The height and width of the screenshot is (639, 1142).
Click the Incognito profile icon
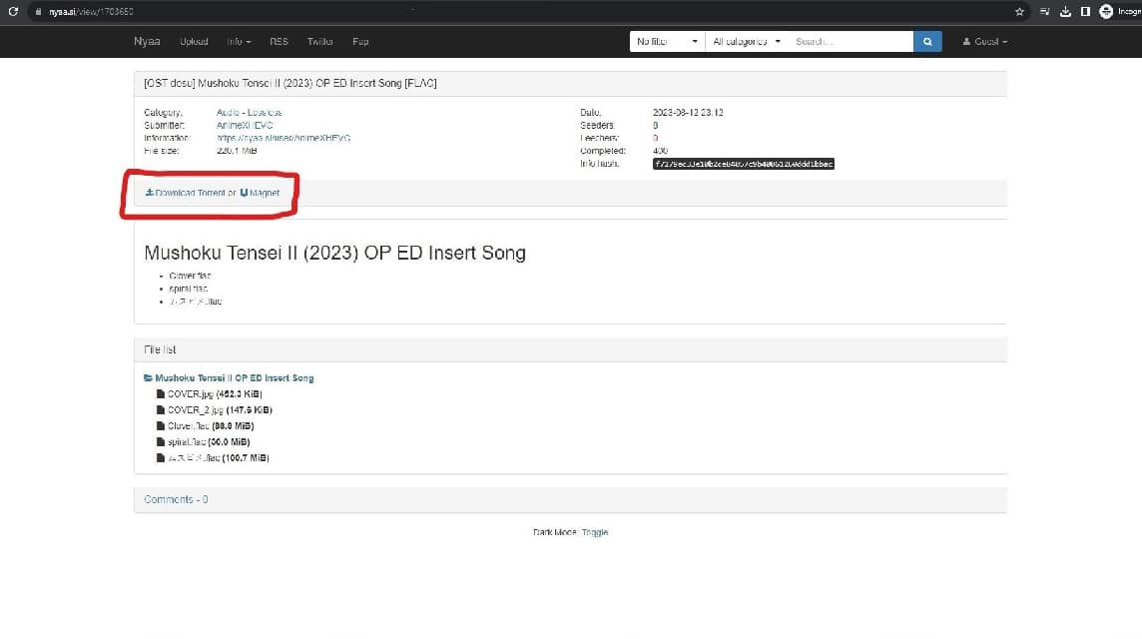click(1106, 12)
